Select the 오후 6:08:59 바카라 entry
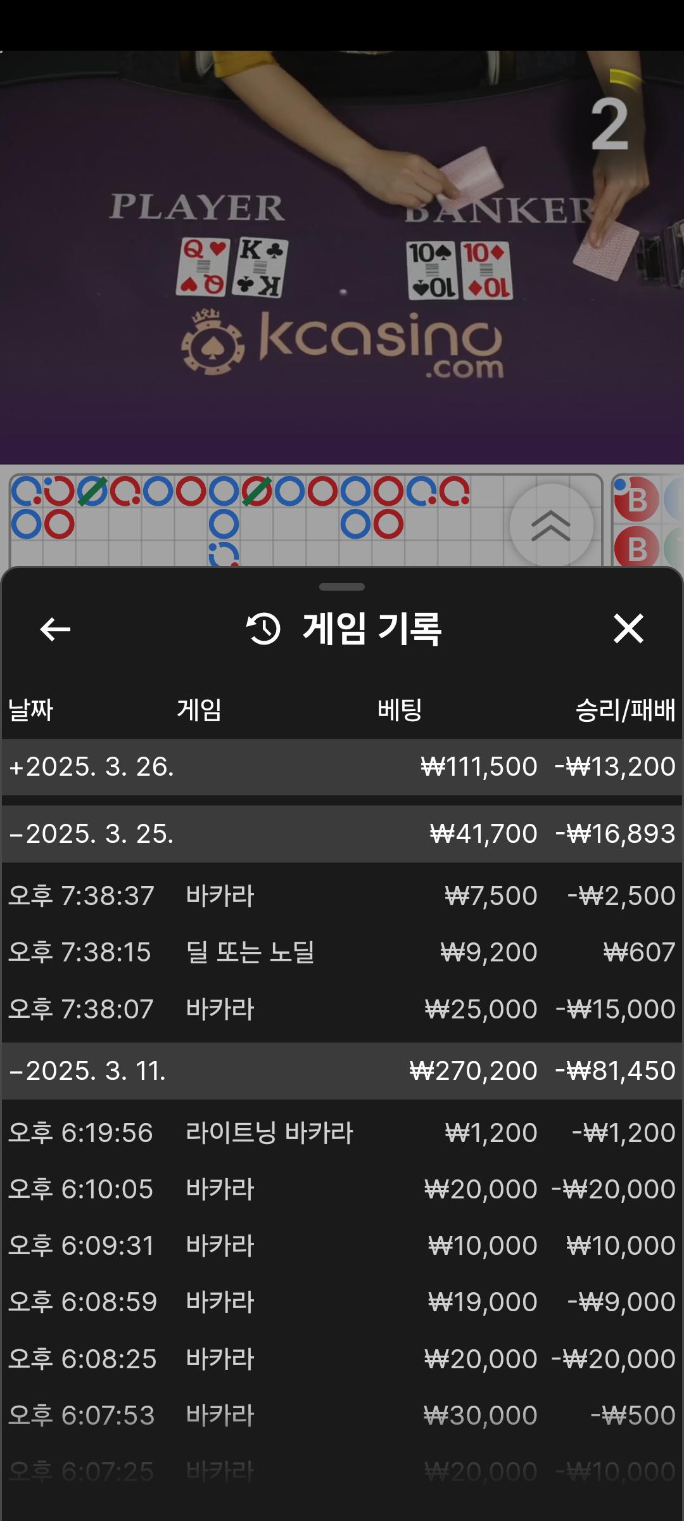The image size is (684, 1521). 342,1302
